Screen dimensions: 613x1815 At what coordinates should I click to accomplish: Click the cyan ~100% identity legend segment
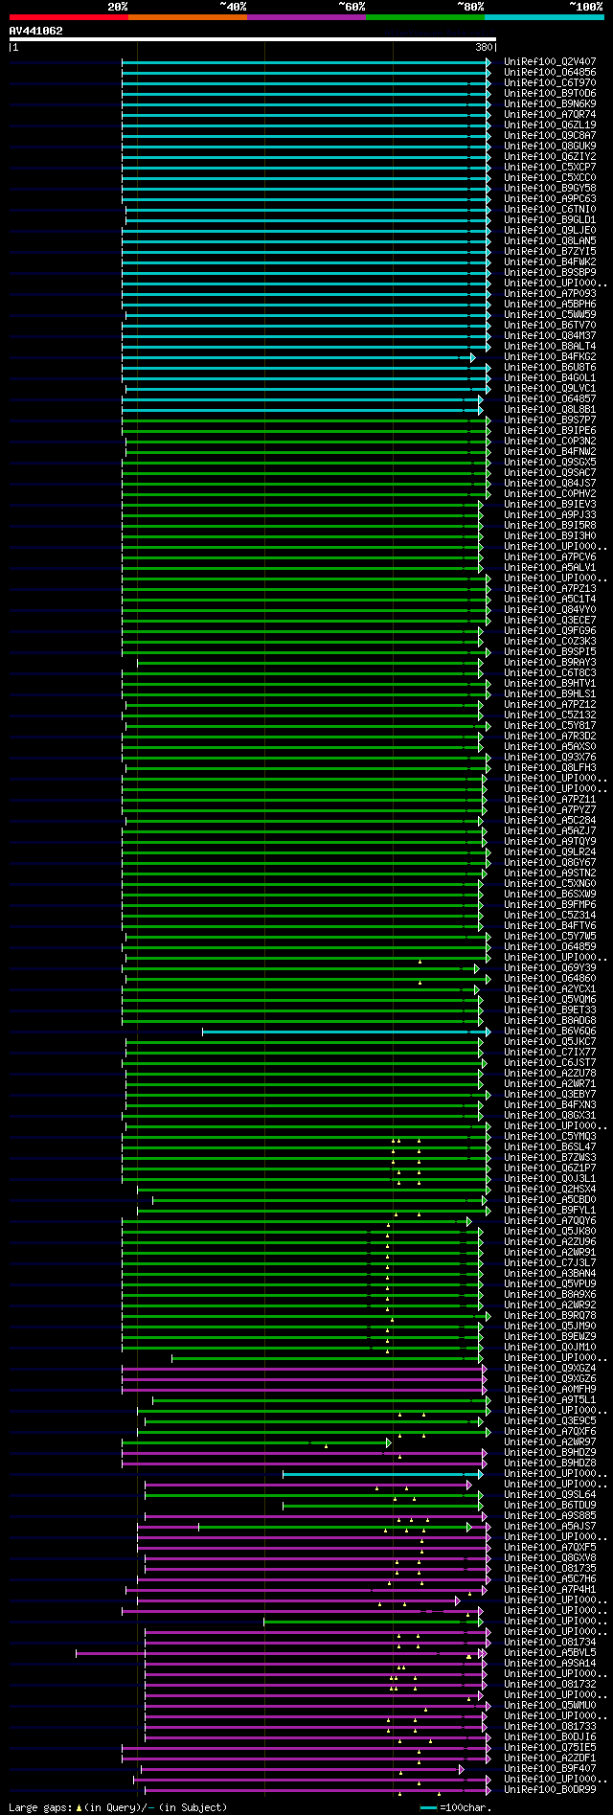[x=544, y=17]
